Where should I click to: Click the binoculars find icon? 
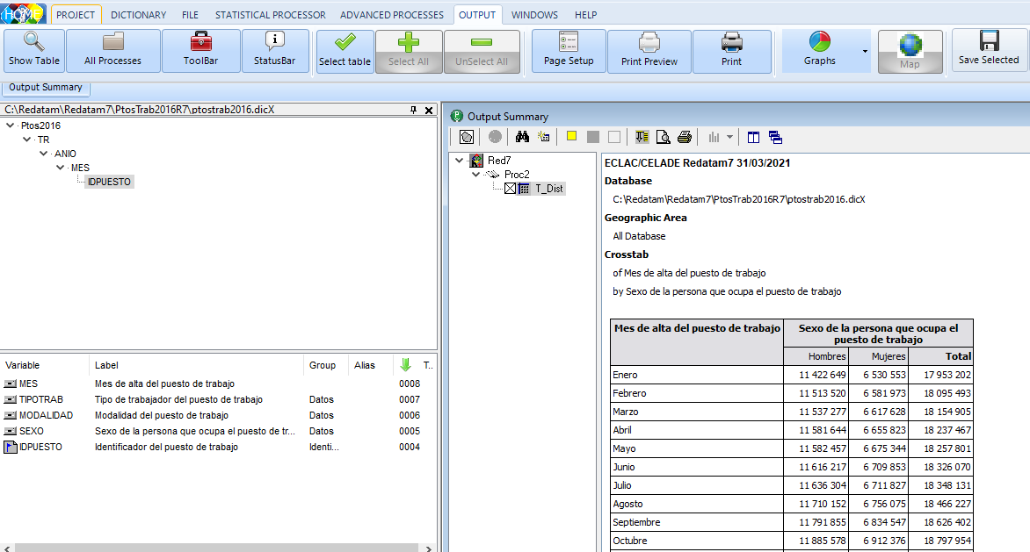[x=522, y=137]
